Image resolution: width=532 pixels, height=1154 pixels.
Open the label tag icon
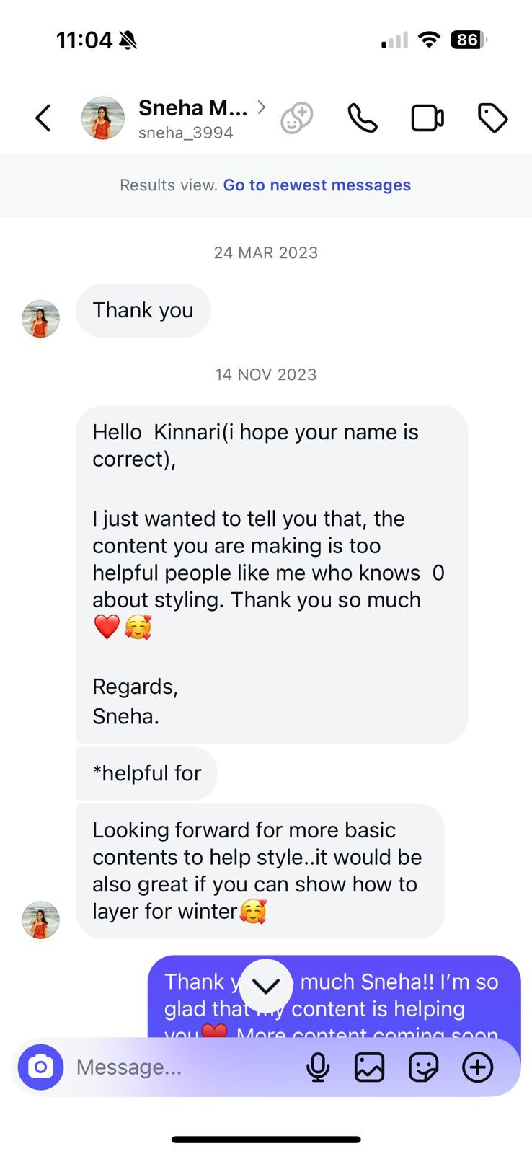[x=492, y=118]
